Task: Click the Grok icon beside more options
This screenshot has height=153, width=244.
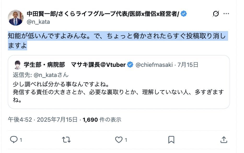Action: (x=216, y=14)
